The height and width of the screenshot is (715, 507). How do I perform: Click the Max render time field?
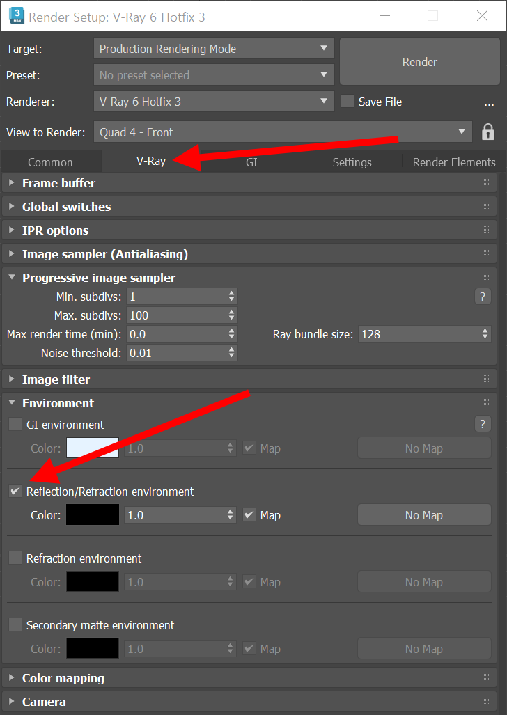pos(176,333)
